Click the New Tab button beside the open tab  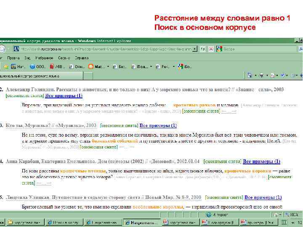pyautogui.click(x=88, y=76)
